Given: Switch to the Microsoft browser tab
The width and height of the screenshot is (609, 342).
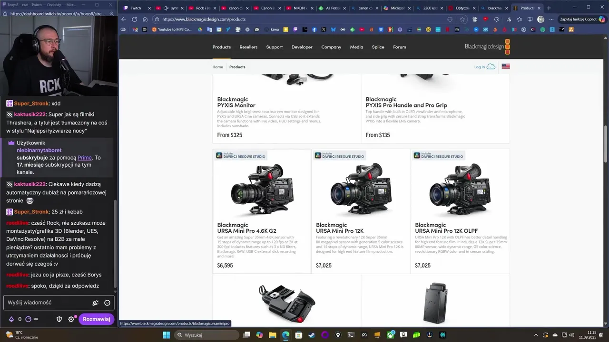Looking at the screenshot, I should click(x=397, y=8).
